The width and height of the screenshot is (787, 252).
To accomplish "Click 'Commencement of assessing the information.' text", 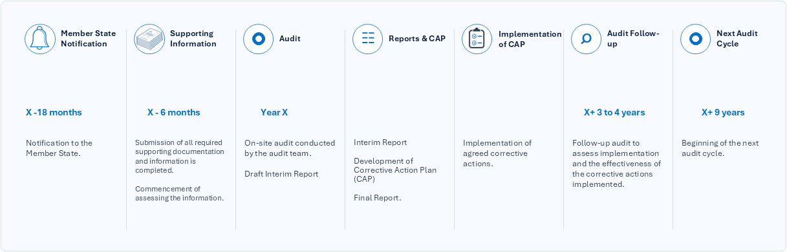I will pyautogui.click(x=179, y=193).
